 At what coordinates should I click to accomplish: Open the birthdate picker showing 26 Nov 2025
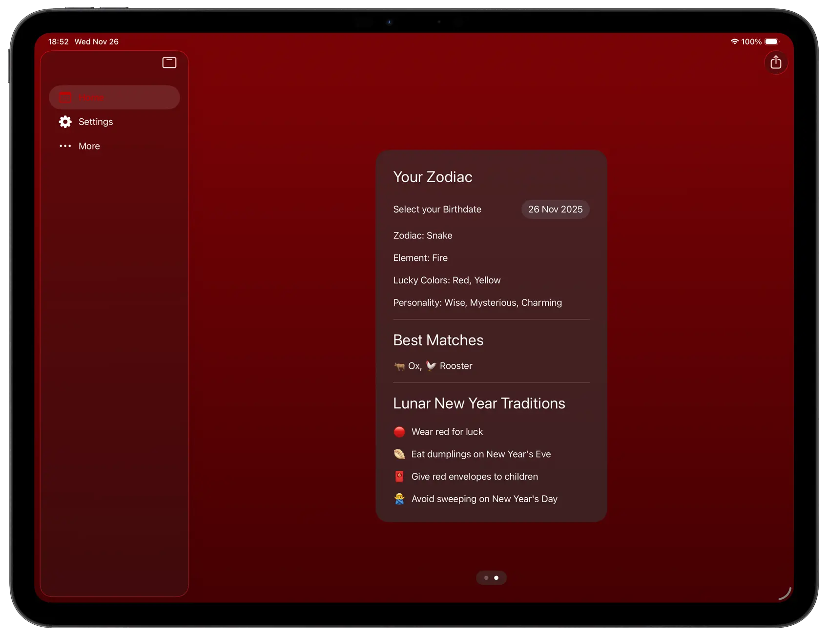[555, 209]
